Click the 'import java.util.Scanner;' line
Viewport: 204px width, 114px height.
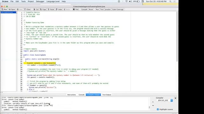pos(35,51)
